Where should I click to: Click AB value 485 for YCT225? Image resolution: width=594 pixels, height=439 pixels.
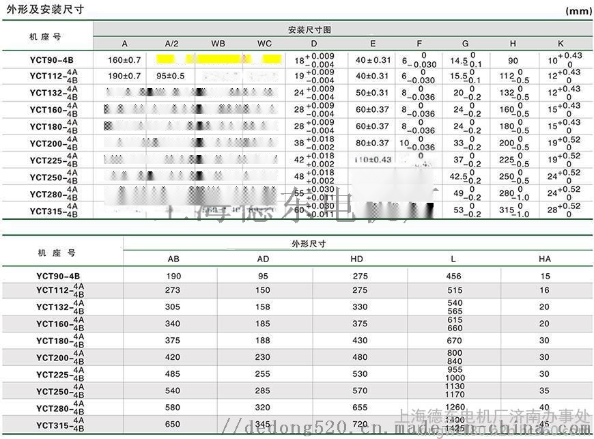[x=172, y=374]
